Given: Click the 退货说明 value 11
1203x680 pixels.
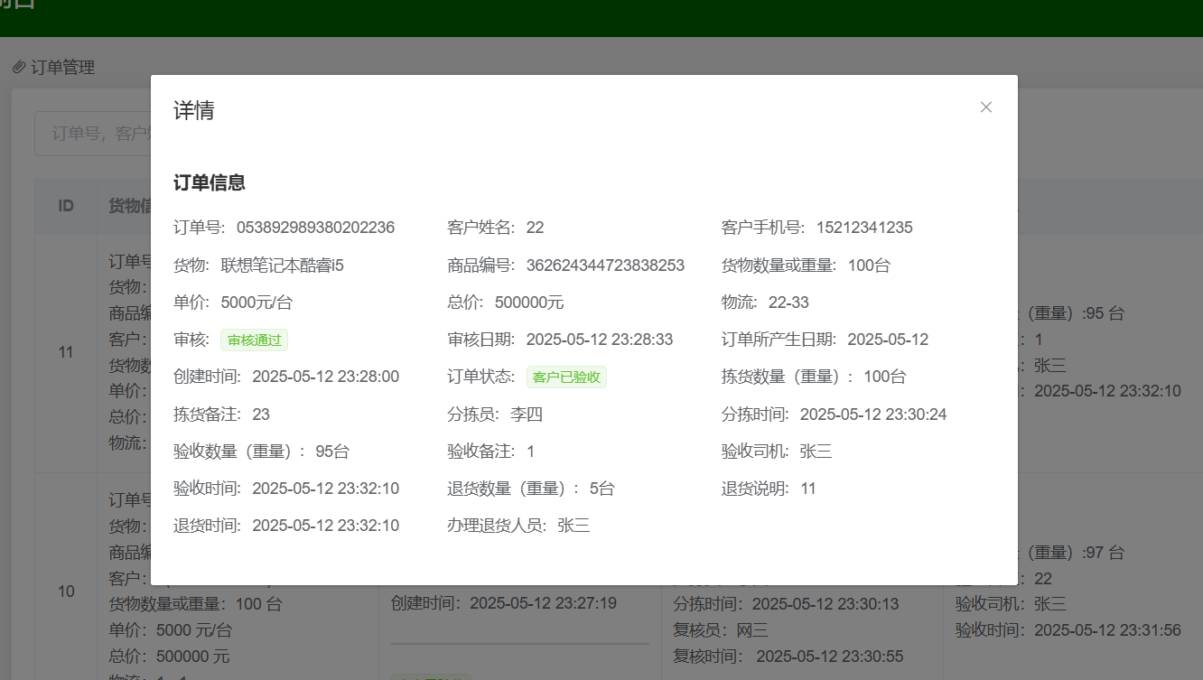Looking at the screenshot, I should [808, 489].
